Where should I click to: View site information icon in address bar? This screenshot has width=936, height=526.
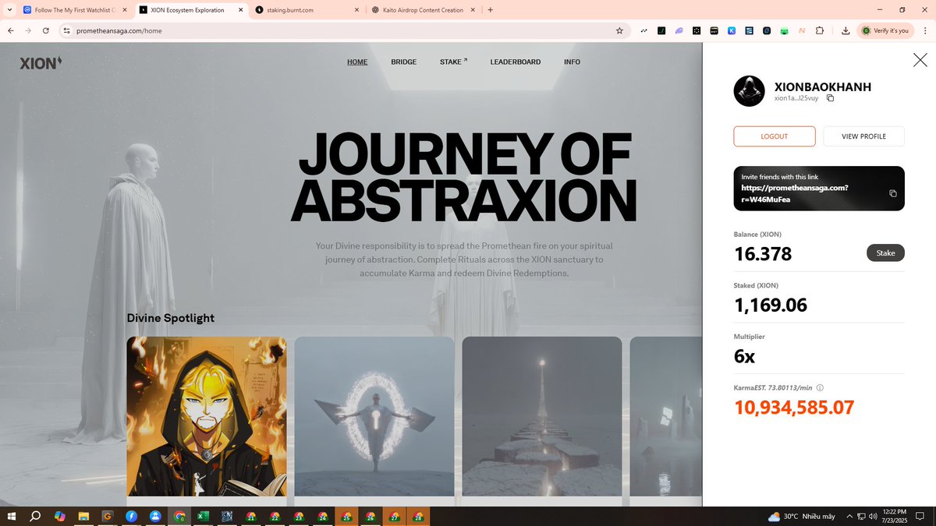(x=66, y=30)
